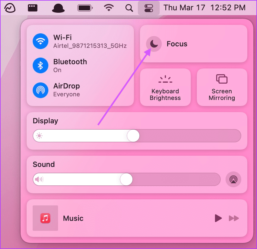Click the Control Center menu bar icon
Viewport: 257px width, 249px height.
click(x=149, y=8)
